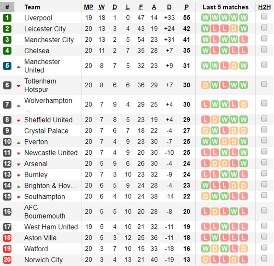
Task: Click Aston Villa's red rank 18 badge
Action: click(7, 238)
